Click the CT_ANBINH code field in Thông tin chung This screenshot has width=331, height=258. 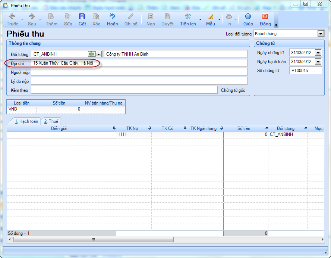coord(59,54)
